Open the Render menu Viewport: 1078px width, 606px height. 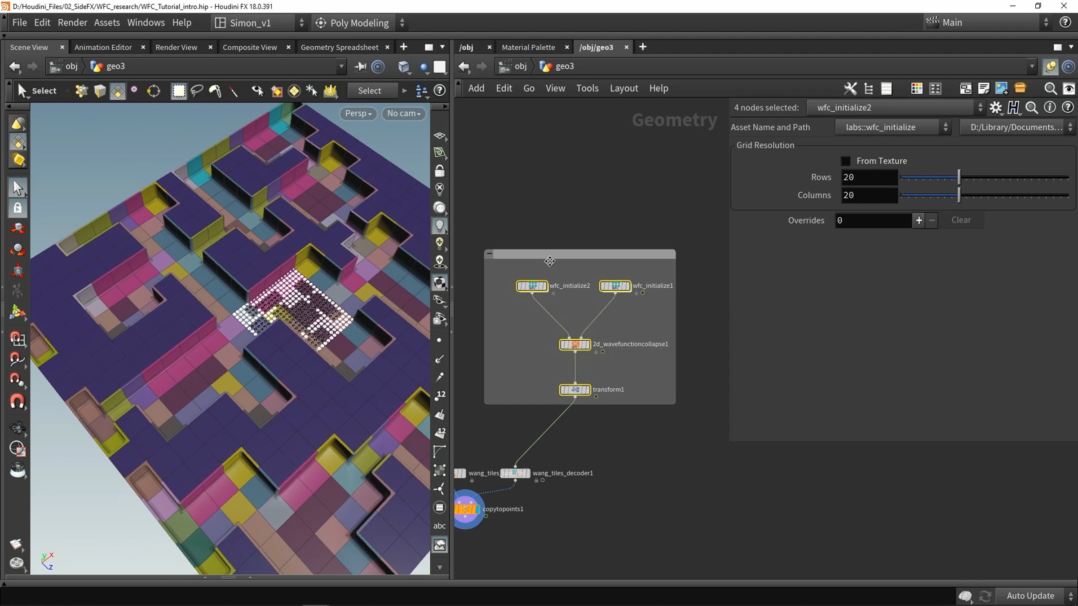[72, 22]
